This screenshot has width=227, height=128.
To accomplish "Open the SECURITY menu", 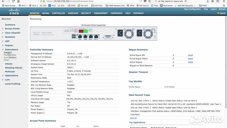I will [x=86, y=13].
